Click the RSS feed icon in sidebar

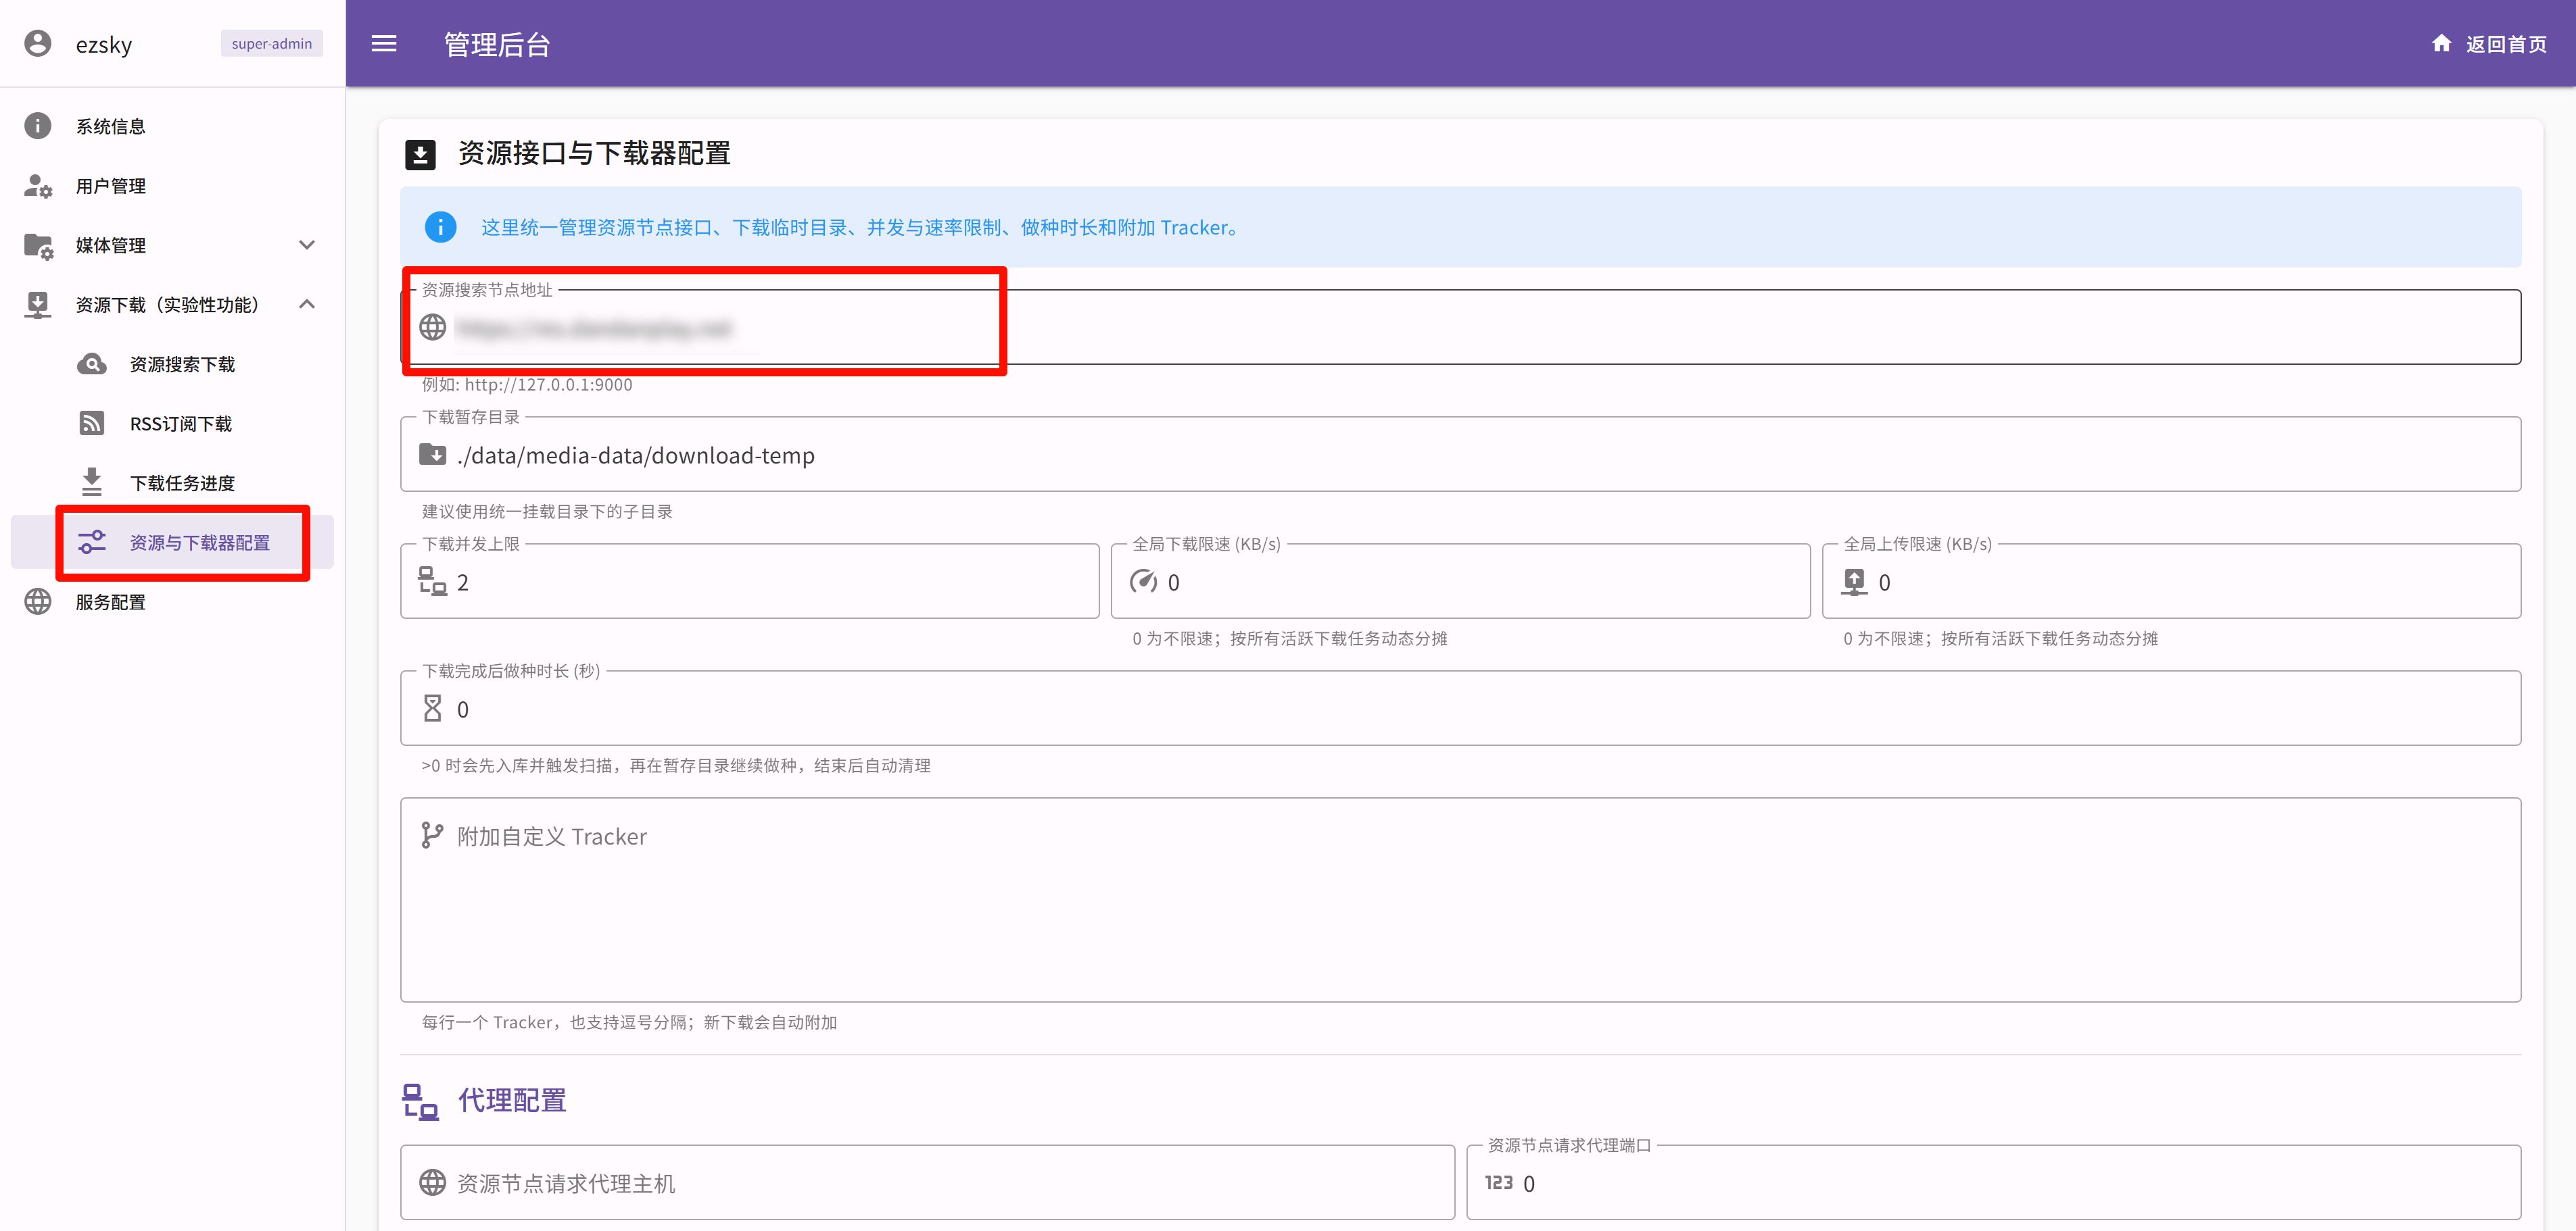[92, 424]
